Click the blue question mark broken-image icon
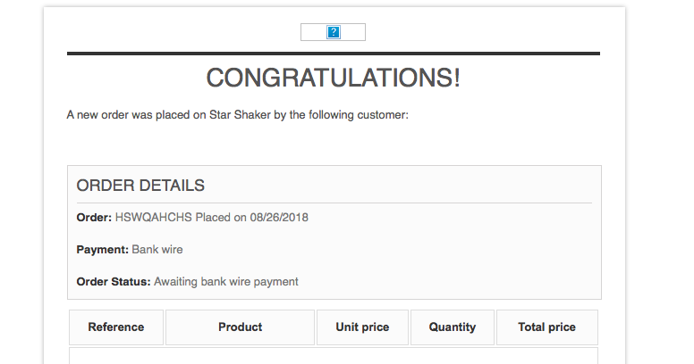694x364 pixels. (334, 32)
